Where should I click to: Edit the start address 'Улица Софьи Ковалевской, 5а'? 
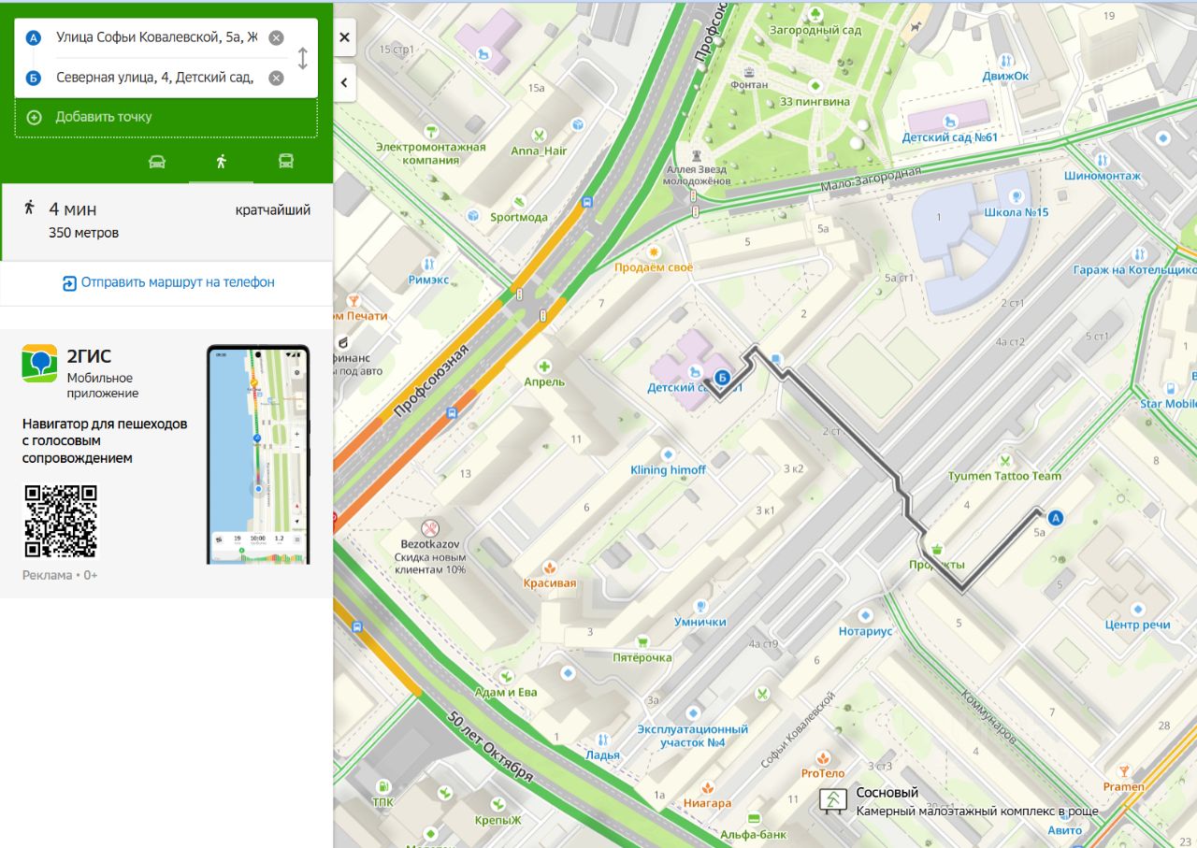click(x=156, y=37)
